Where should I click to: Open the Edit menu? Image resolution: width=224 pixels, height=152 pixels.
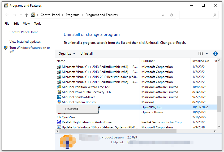pos(16,24)
